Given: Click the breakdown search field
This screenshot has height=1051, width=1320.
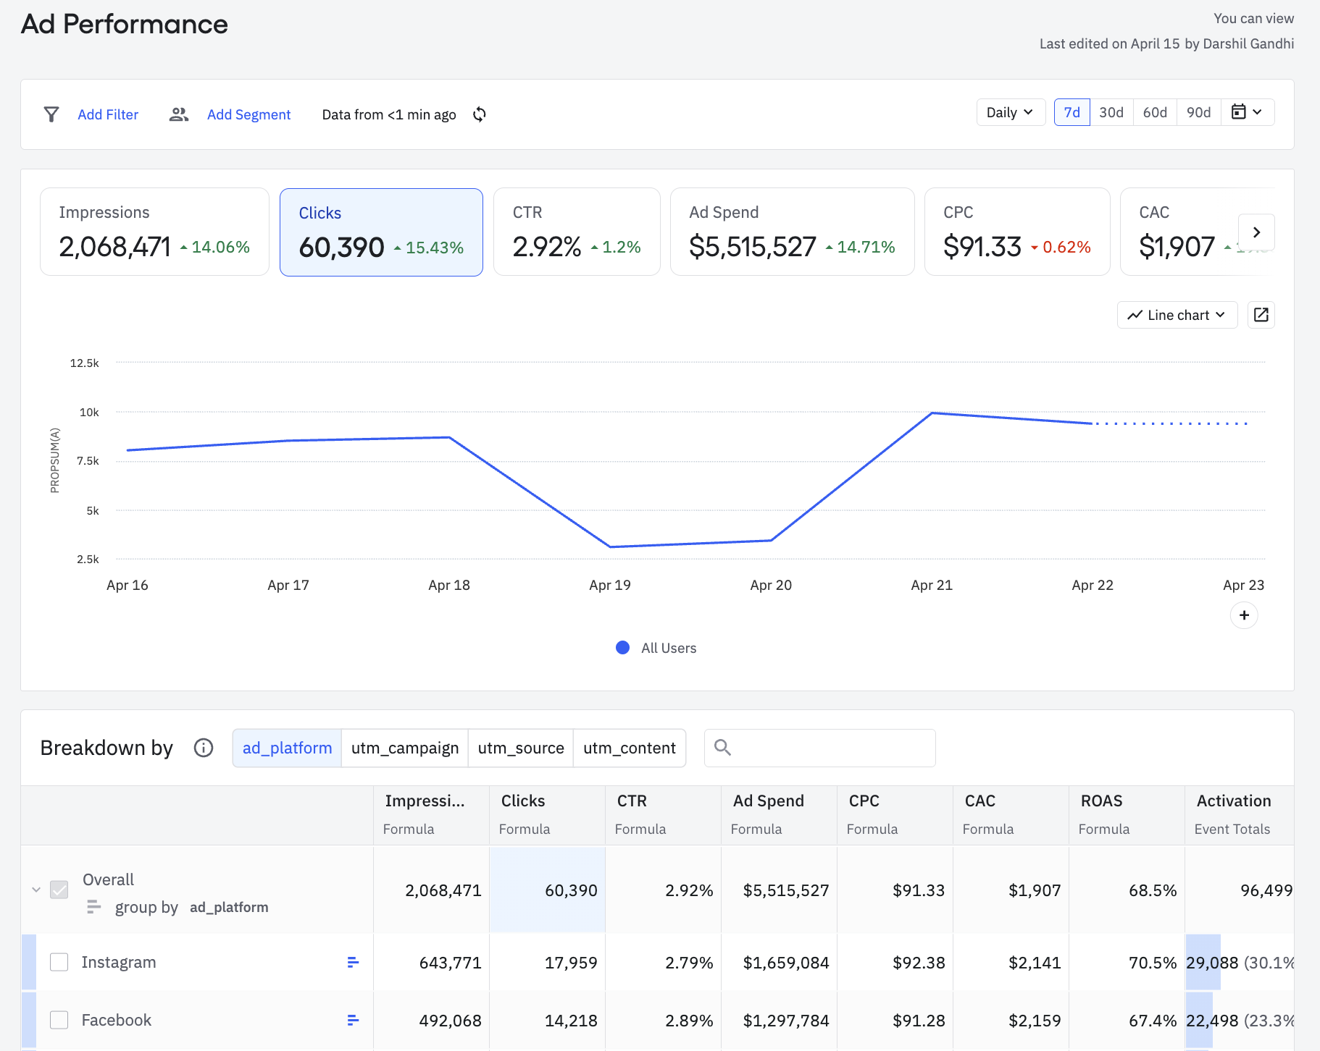Looking at the screenshot, I should coord(820,748).
